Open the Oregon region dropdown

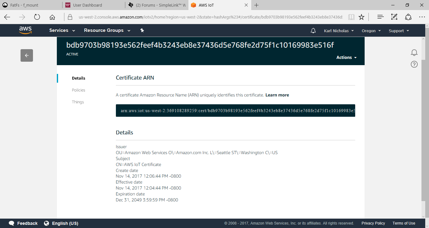tap(371, 31)
